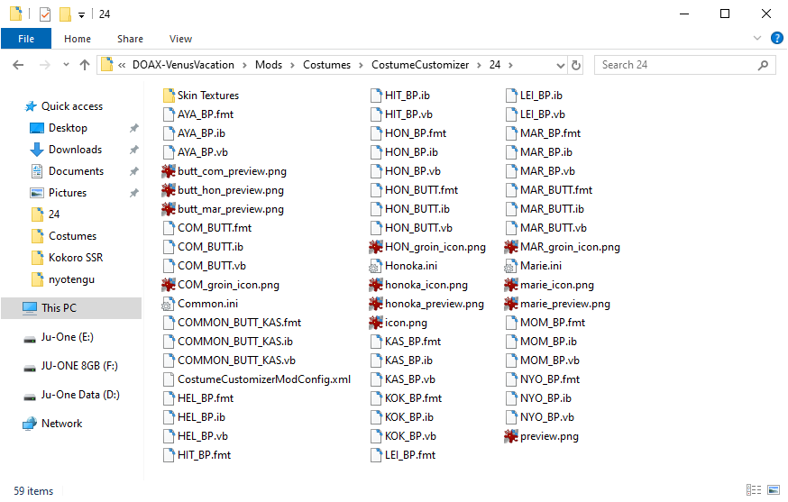Open the View ribbon tab

[180, 39]
